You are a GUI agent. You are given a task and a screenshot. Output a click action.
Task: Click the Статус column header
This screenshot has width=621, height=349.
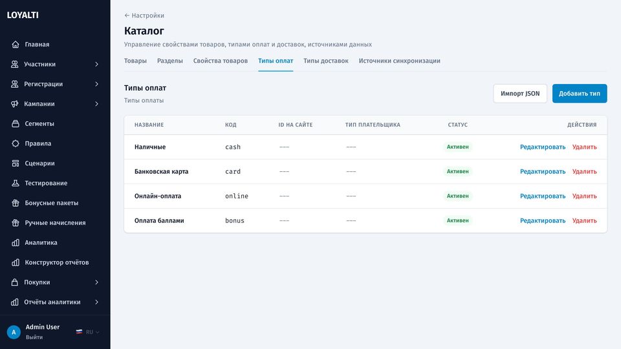tap(457, 125)
